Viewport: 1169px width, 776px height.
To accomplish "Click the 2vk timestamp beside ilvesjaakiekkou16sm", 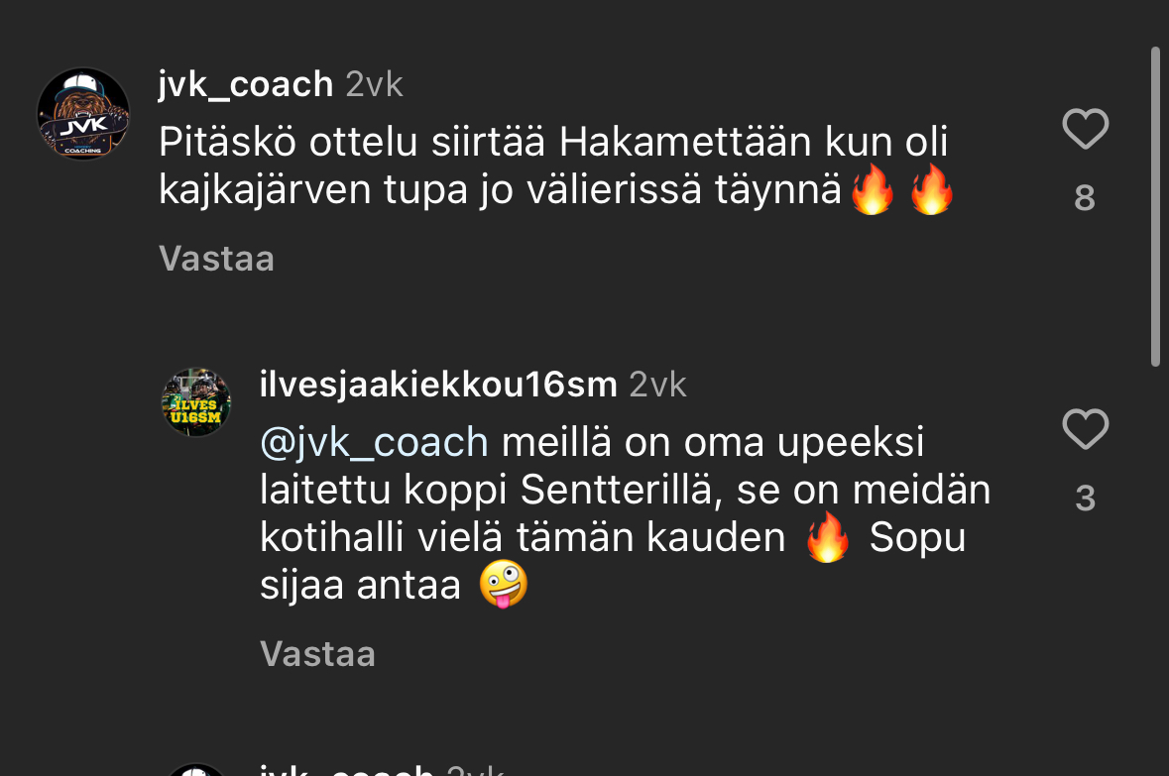I will pyautogui.click(x=657, y=385).
